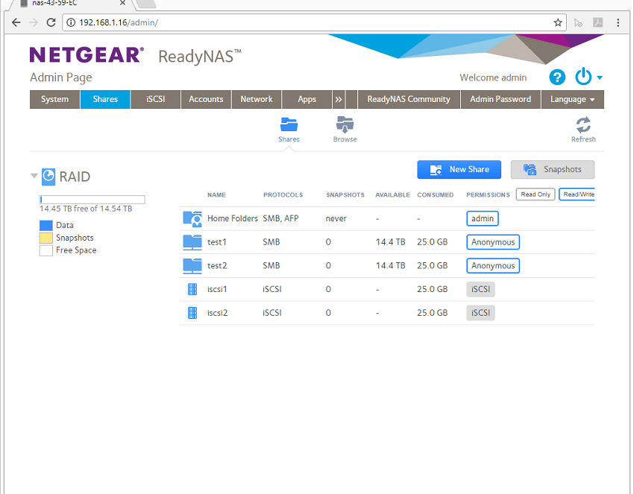The image size is (634, 494).
Task: Click test1's Anonymous permission tag
Action: (493, 242)
